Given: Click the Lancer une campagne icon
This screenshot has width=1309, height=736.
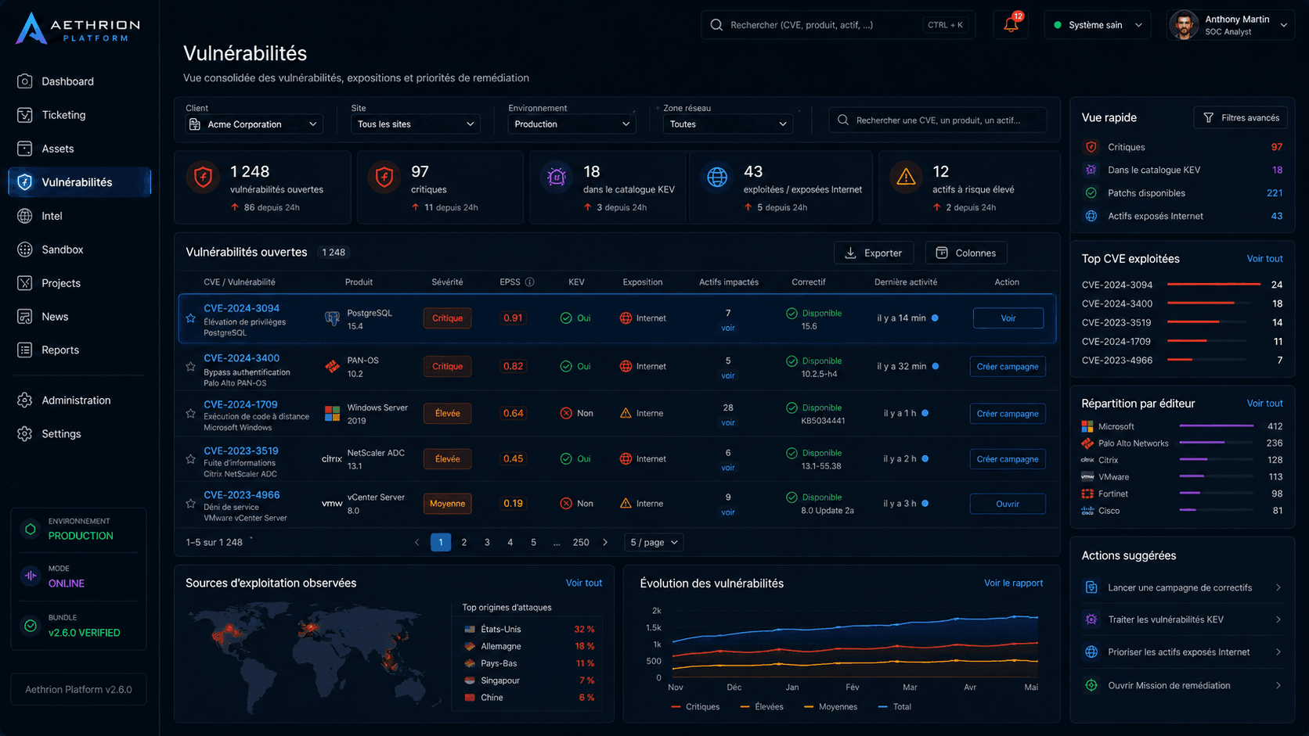Looking at the screenshot, I should tap(1091, 587).
